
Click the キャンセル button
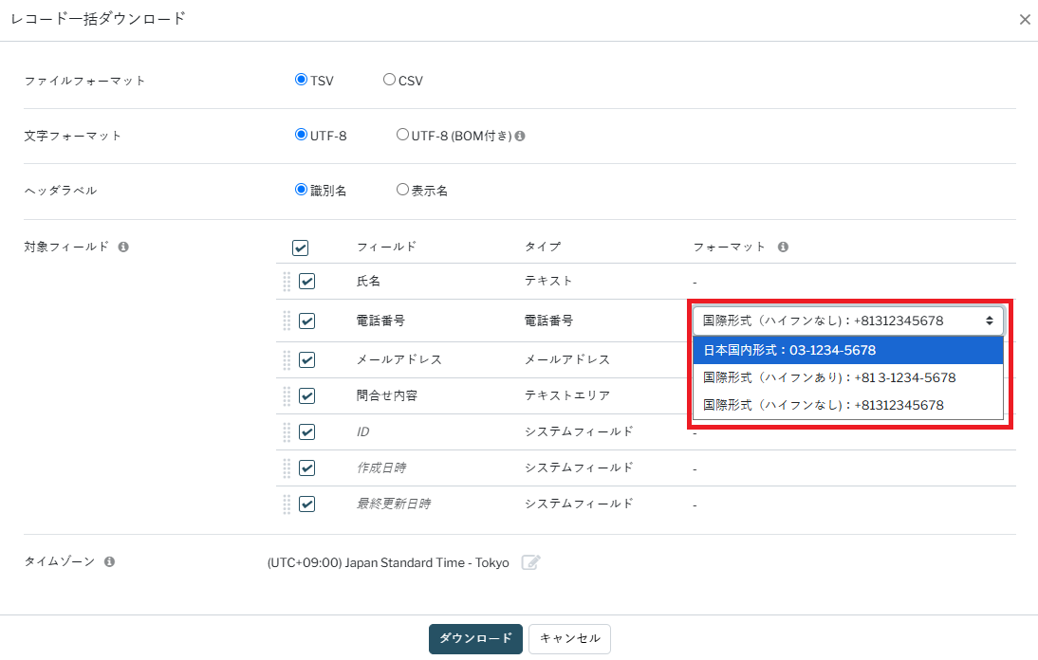[x=569, y=638]
